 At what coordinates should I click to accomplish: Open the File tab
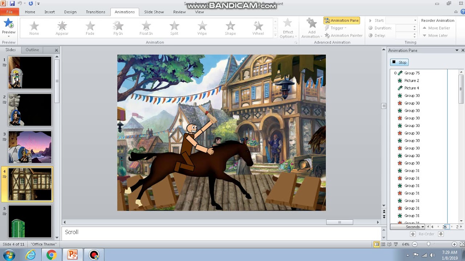10,12
